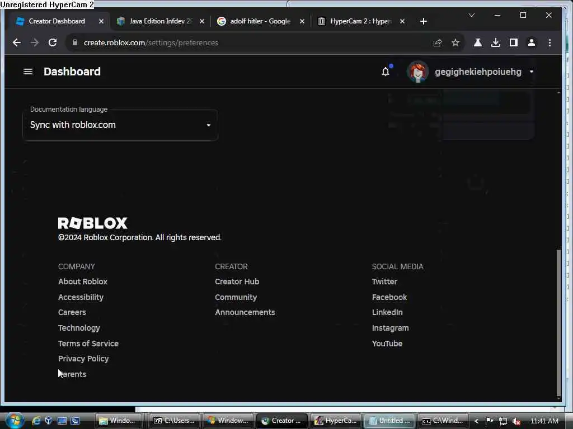Switch to Creator Dashboard tab
The image size is (573, 429).
[x=57, y=21]
